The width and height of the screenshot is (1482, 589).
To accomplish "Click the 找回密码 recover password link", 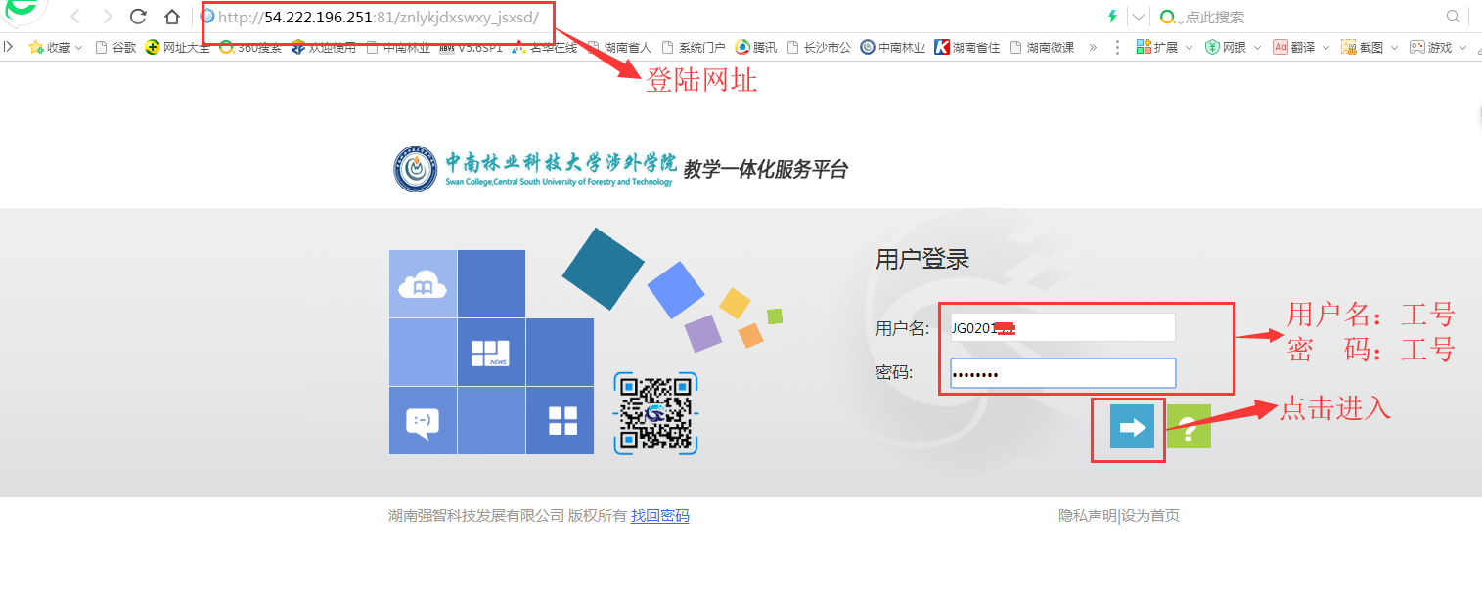I will pyautogui.click(x=660, y=515).
